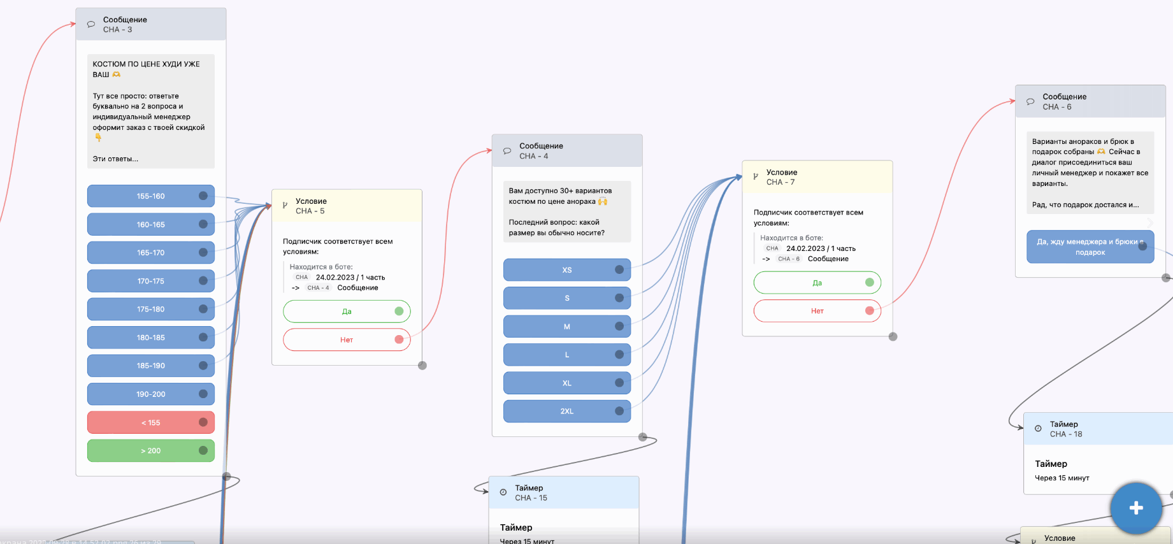
Task: Click gray output handle of Сообщение СНА - 6
Action: click(x=1166, y=278)
